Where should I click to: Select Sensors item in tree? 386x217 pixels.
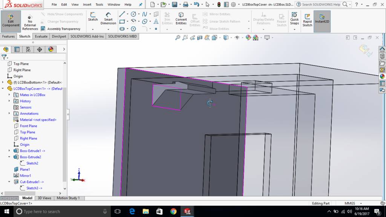click(26, 107)
